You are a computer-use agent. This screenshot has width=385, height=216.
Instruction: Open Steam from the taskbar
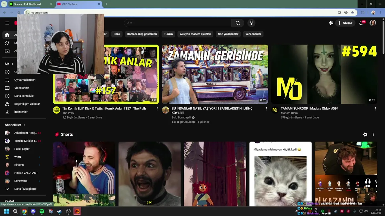point(60,211)
